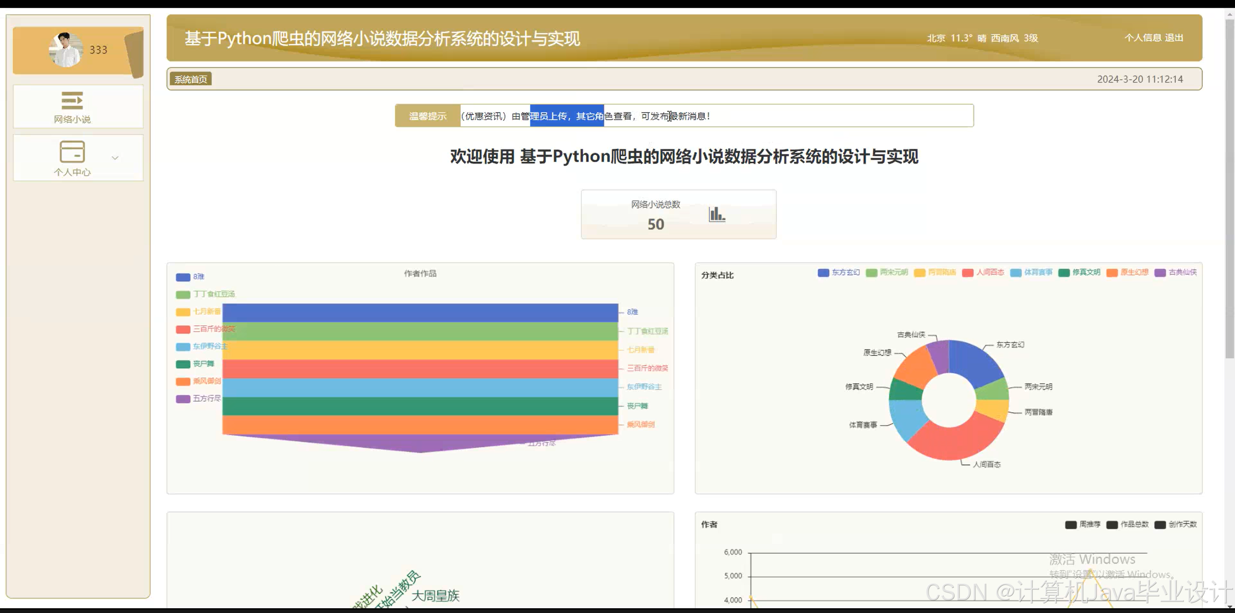
Task: Toggle 五方行尽 legend entry
Action: (x=198, y=399)
